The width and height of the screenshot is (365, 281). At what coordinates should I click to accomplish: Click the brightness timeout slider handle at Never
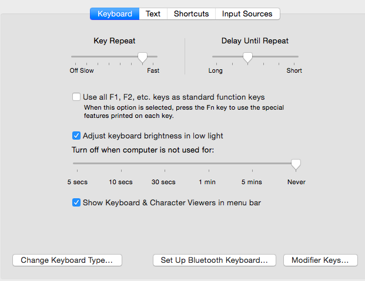tap(296, 164)
